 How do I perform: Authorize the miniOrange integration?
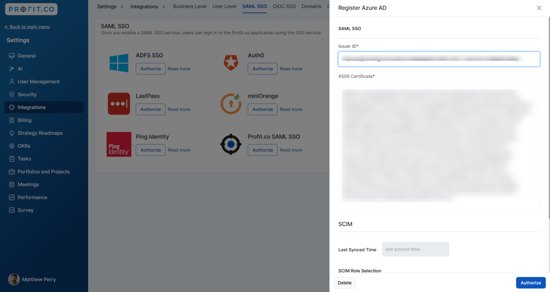point(262,109)
